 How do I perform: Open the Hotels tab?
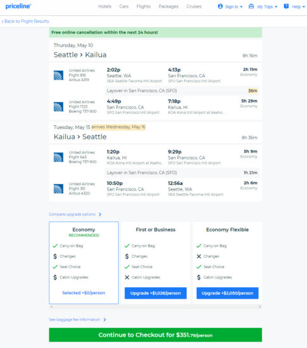coord(105,6)
